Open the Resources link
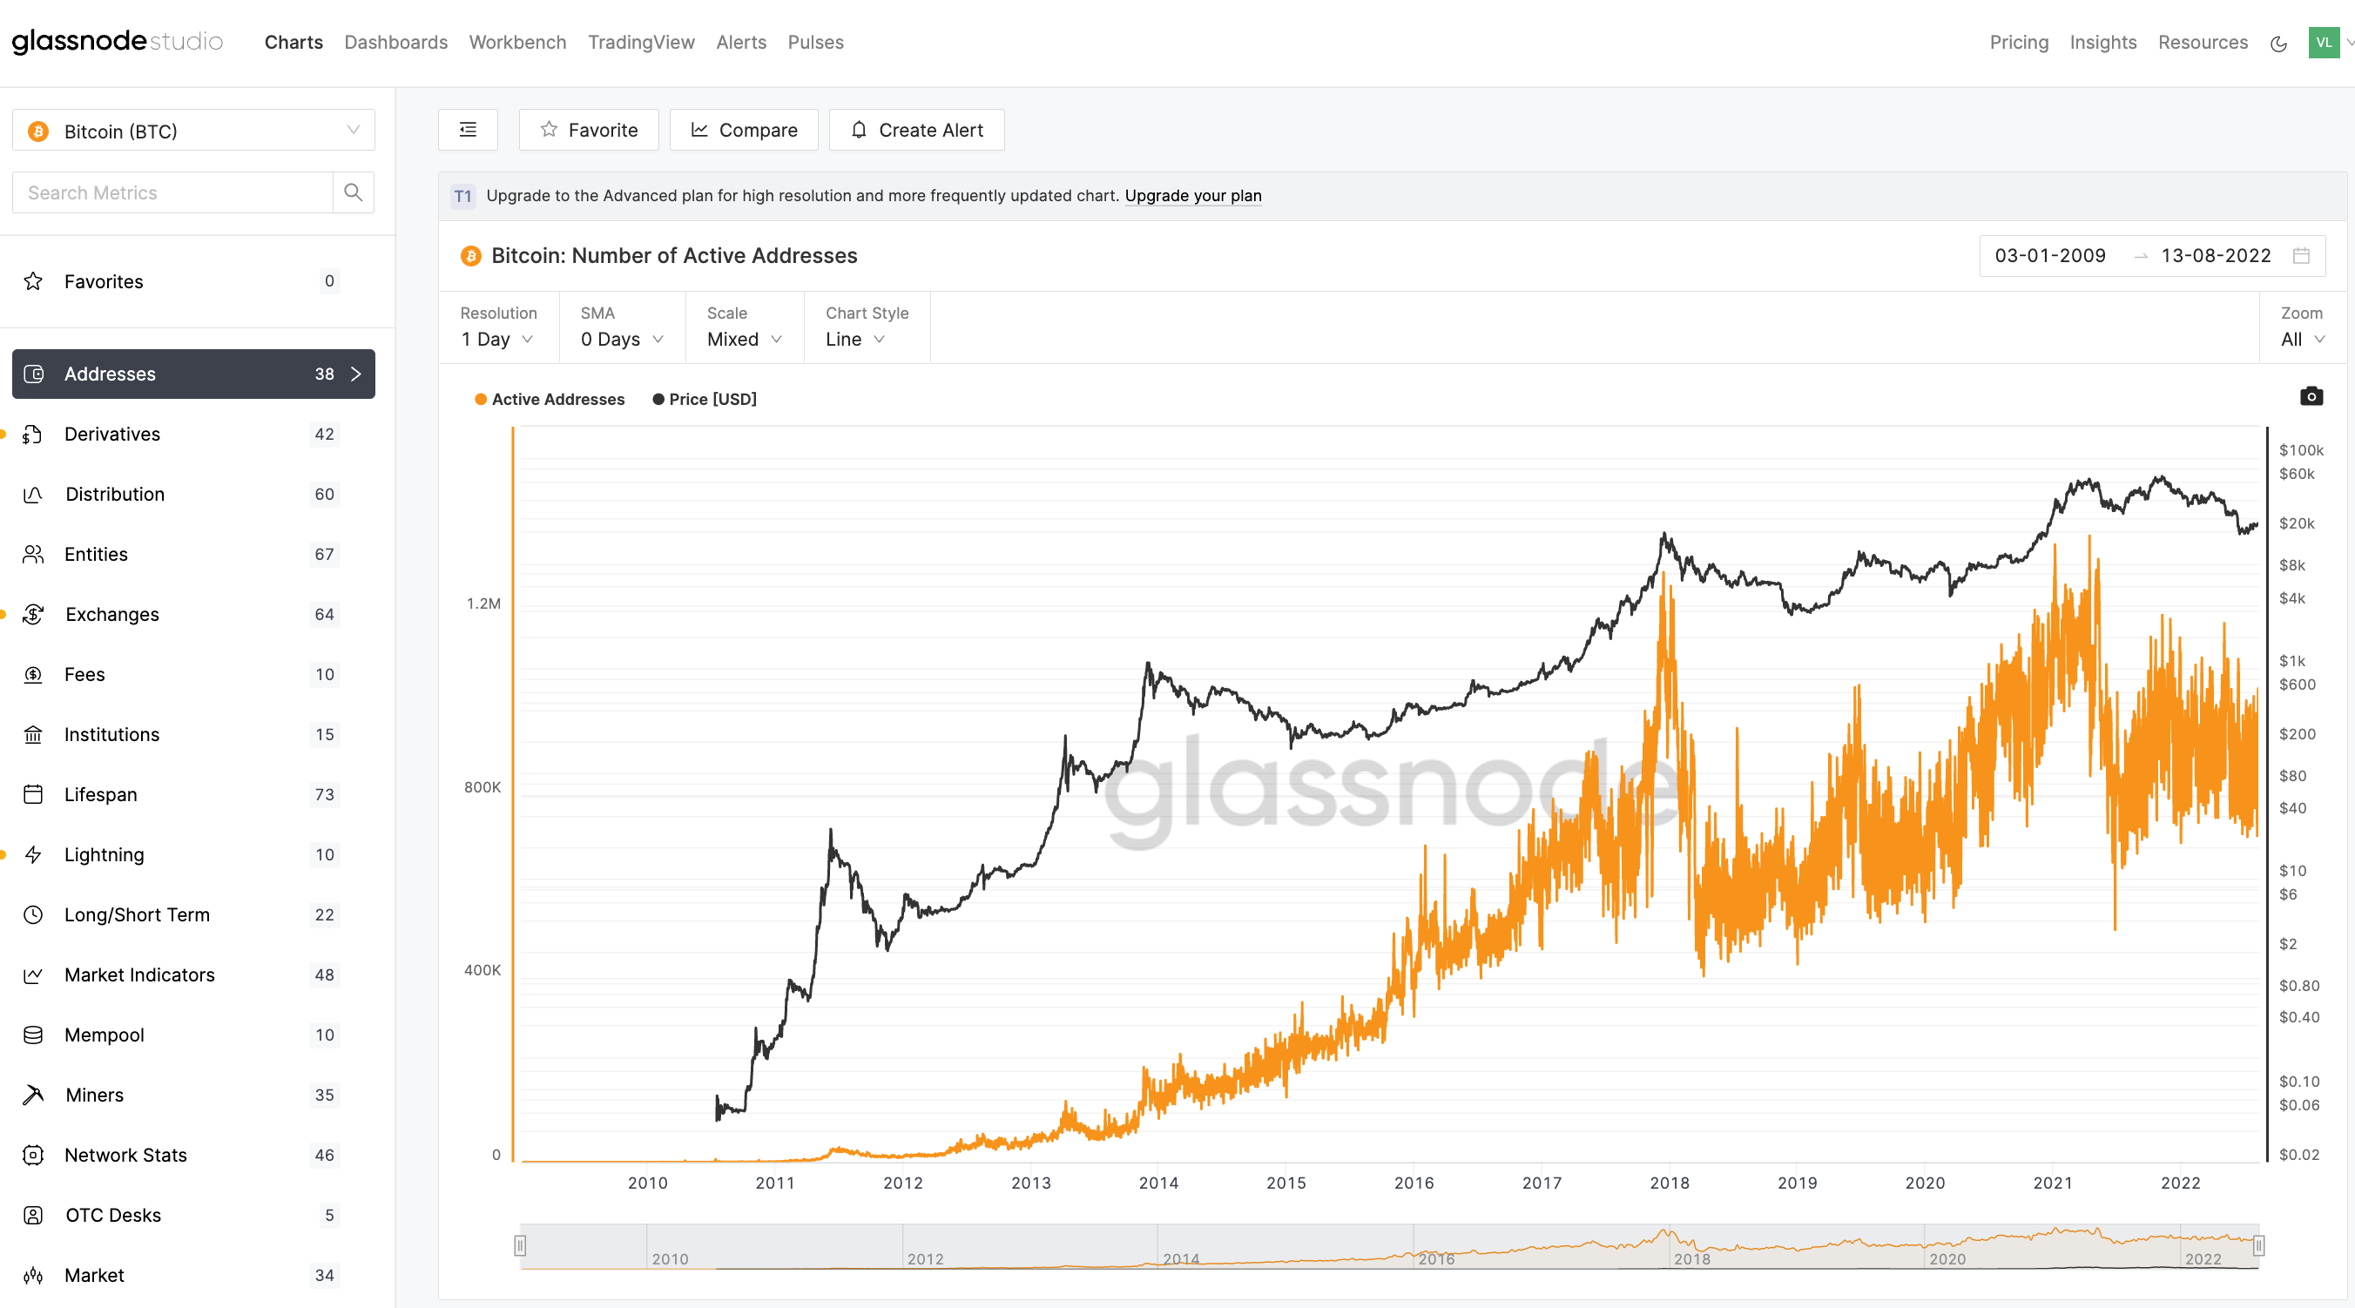The width and height of the screenshot is (2355, 1308). [x=2203, y=42]
